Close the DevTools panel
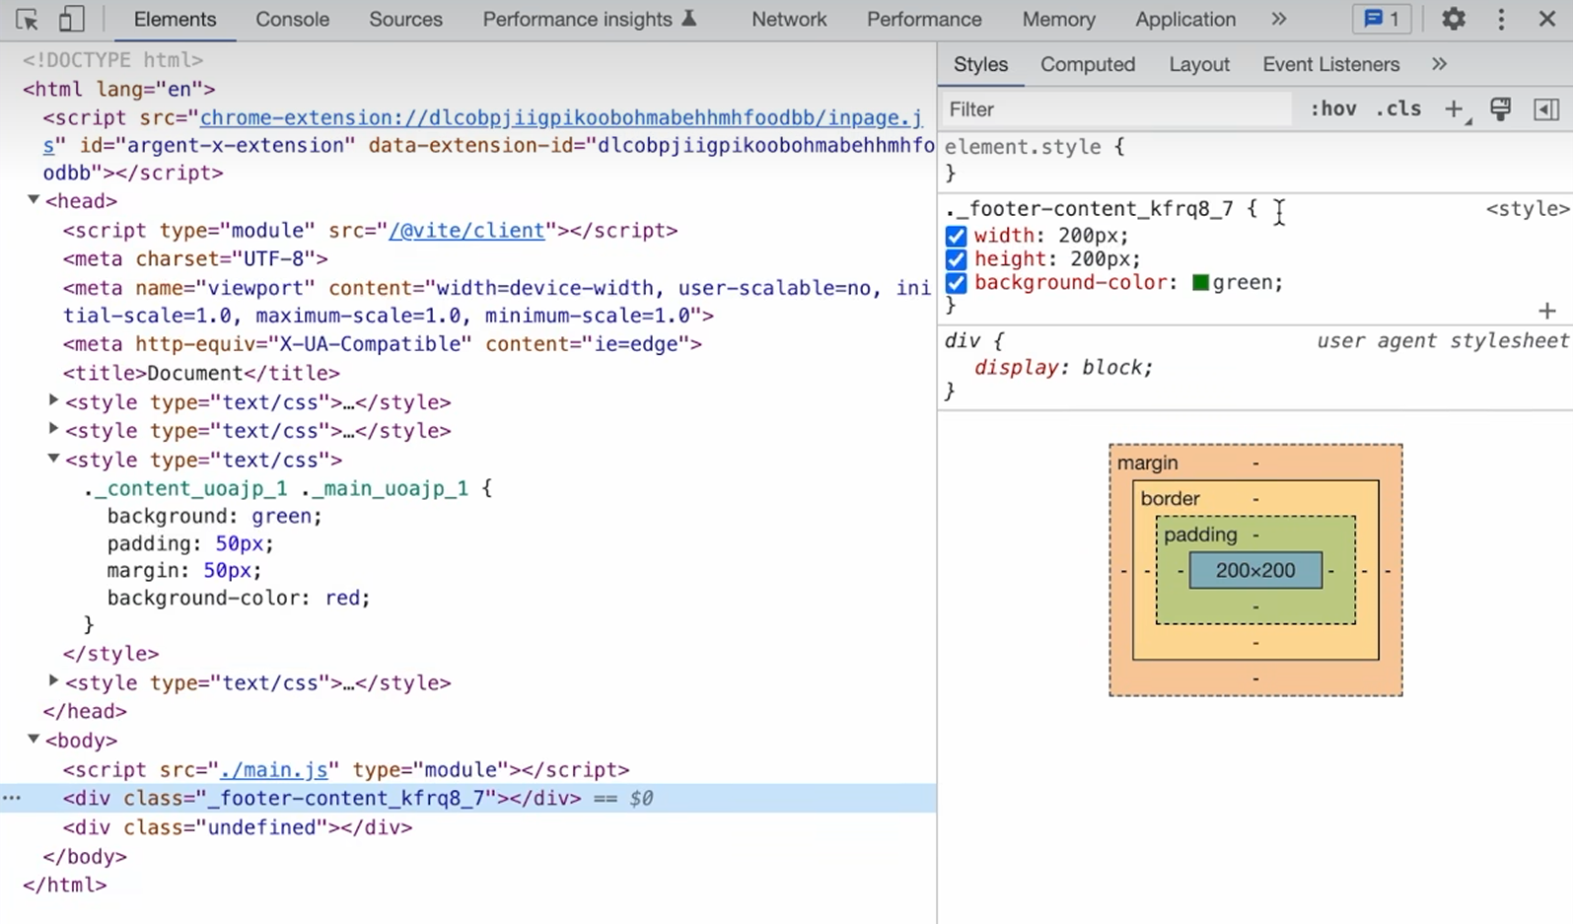The width and height of the screenshot is (1573, 924). (1547, 19)
